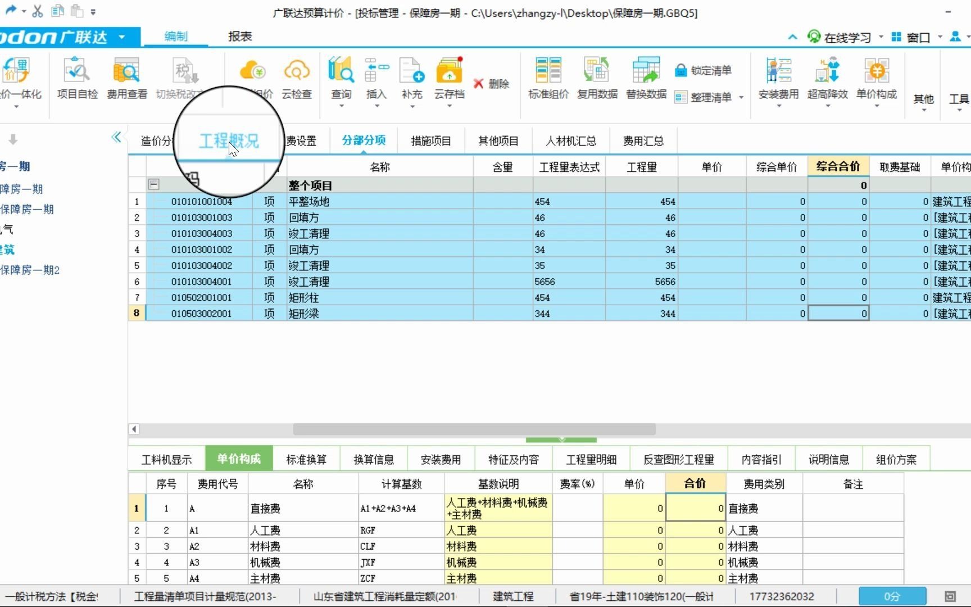Open the 措施项目 tab
Viewport: 971px width, 607px height.
coord(430,141)
